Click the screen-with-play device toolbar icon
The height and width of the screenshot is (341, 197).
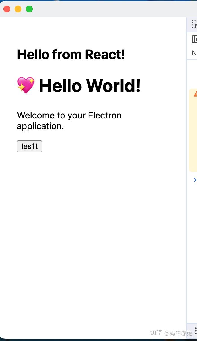pos(195,39)
